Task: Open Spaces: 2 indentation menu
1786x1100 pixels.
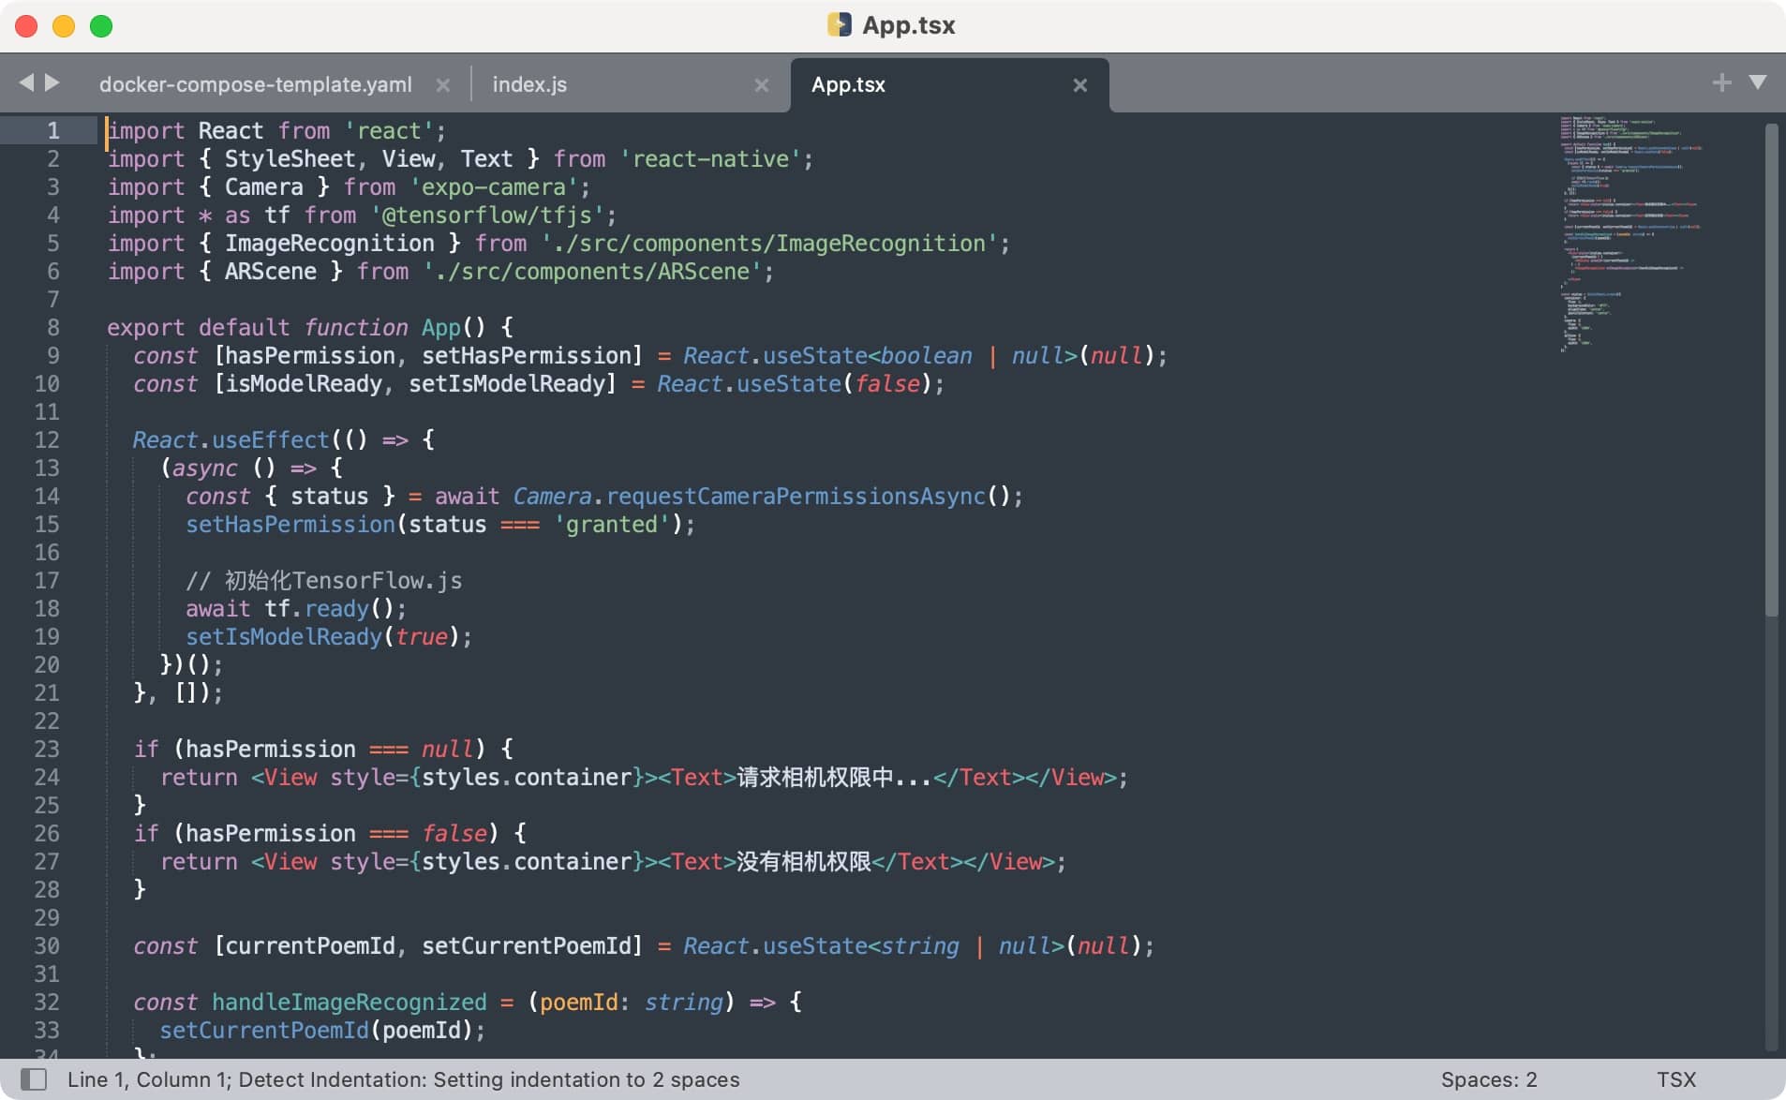Action: tap(1488, 1079)
